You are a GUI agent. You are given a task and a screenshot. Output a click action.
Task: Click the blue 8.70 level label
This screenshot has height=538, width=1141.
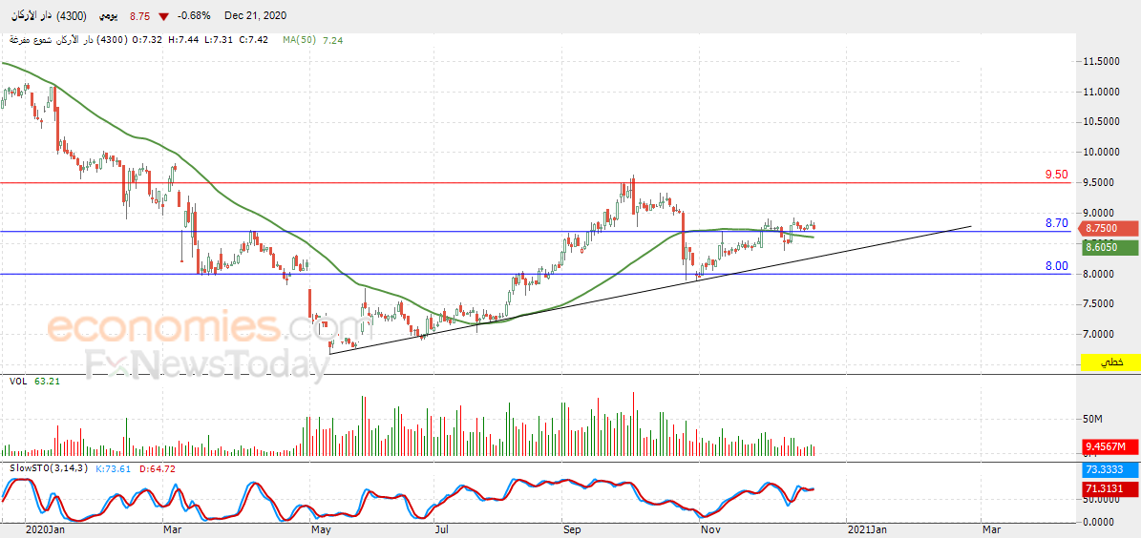1057,223
